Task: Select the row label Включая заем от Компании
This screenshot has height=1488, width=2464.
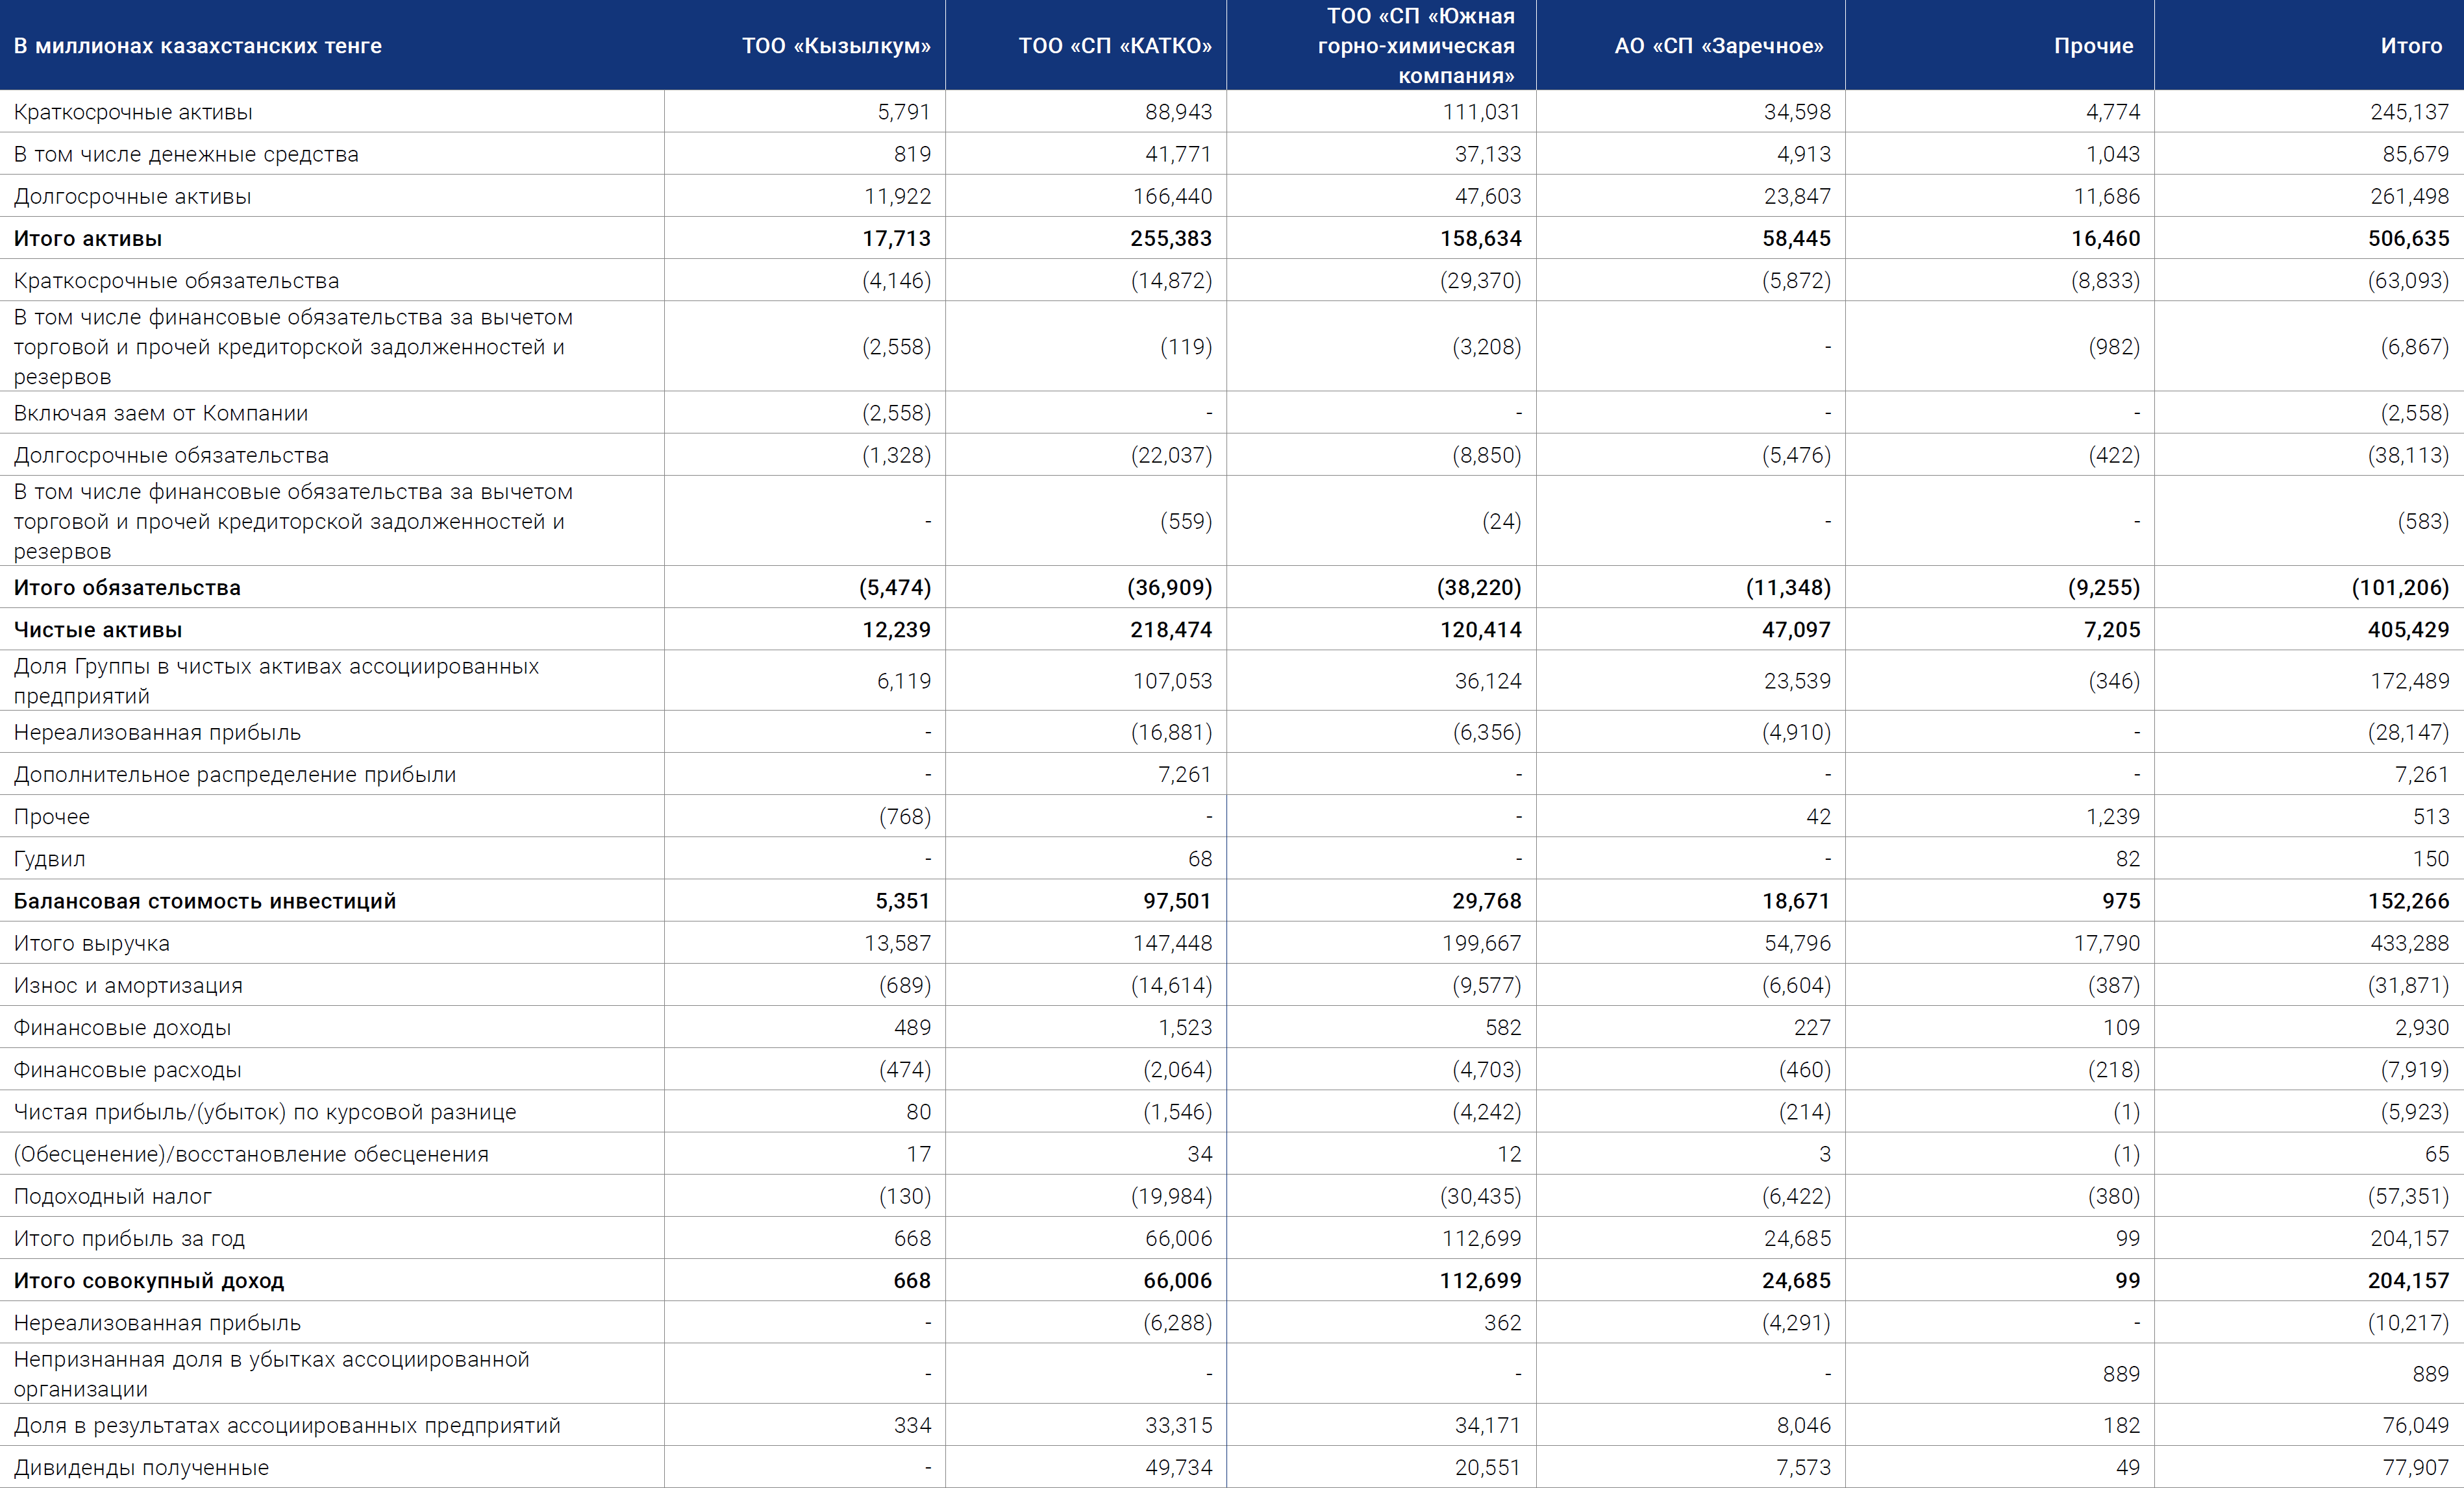Action: click(x=161, y=413)
